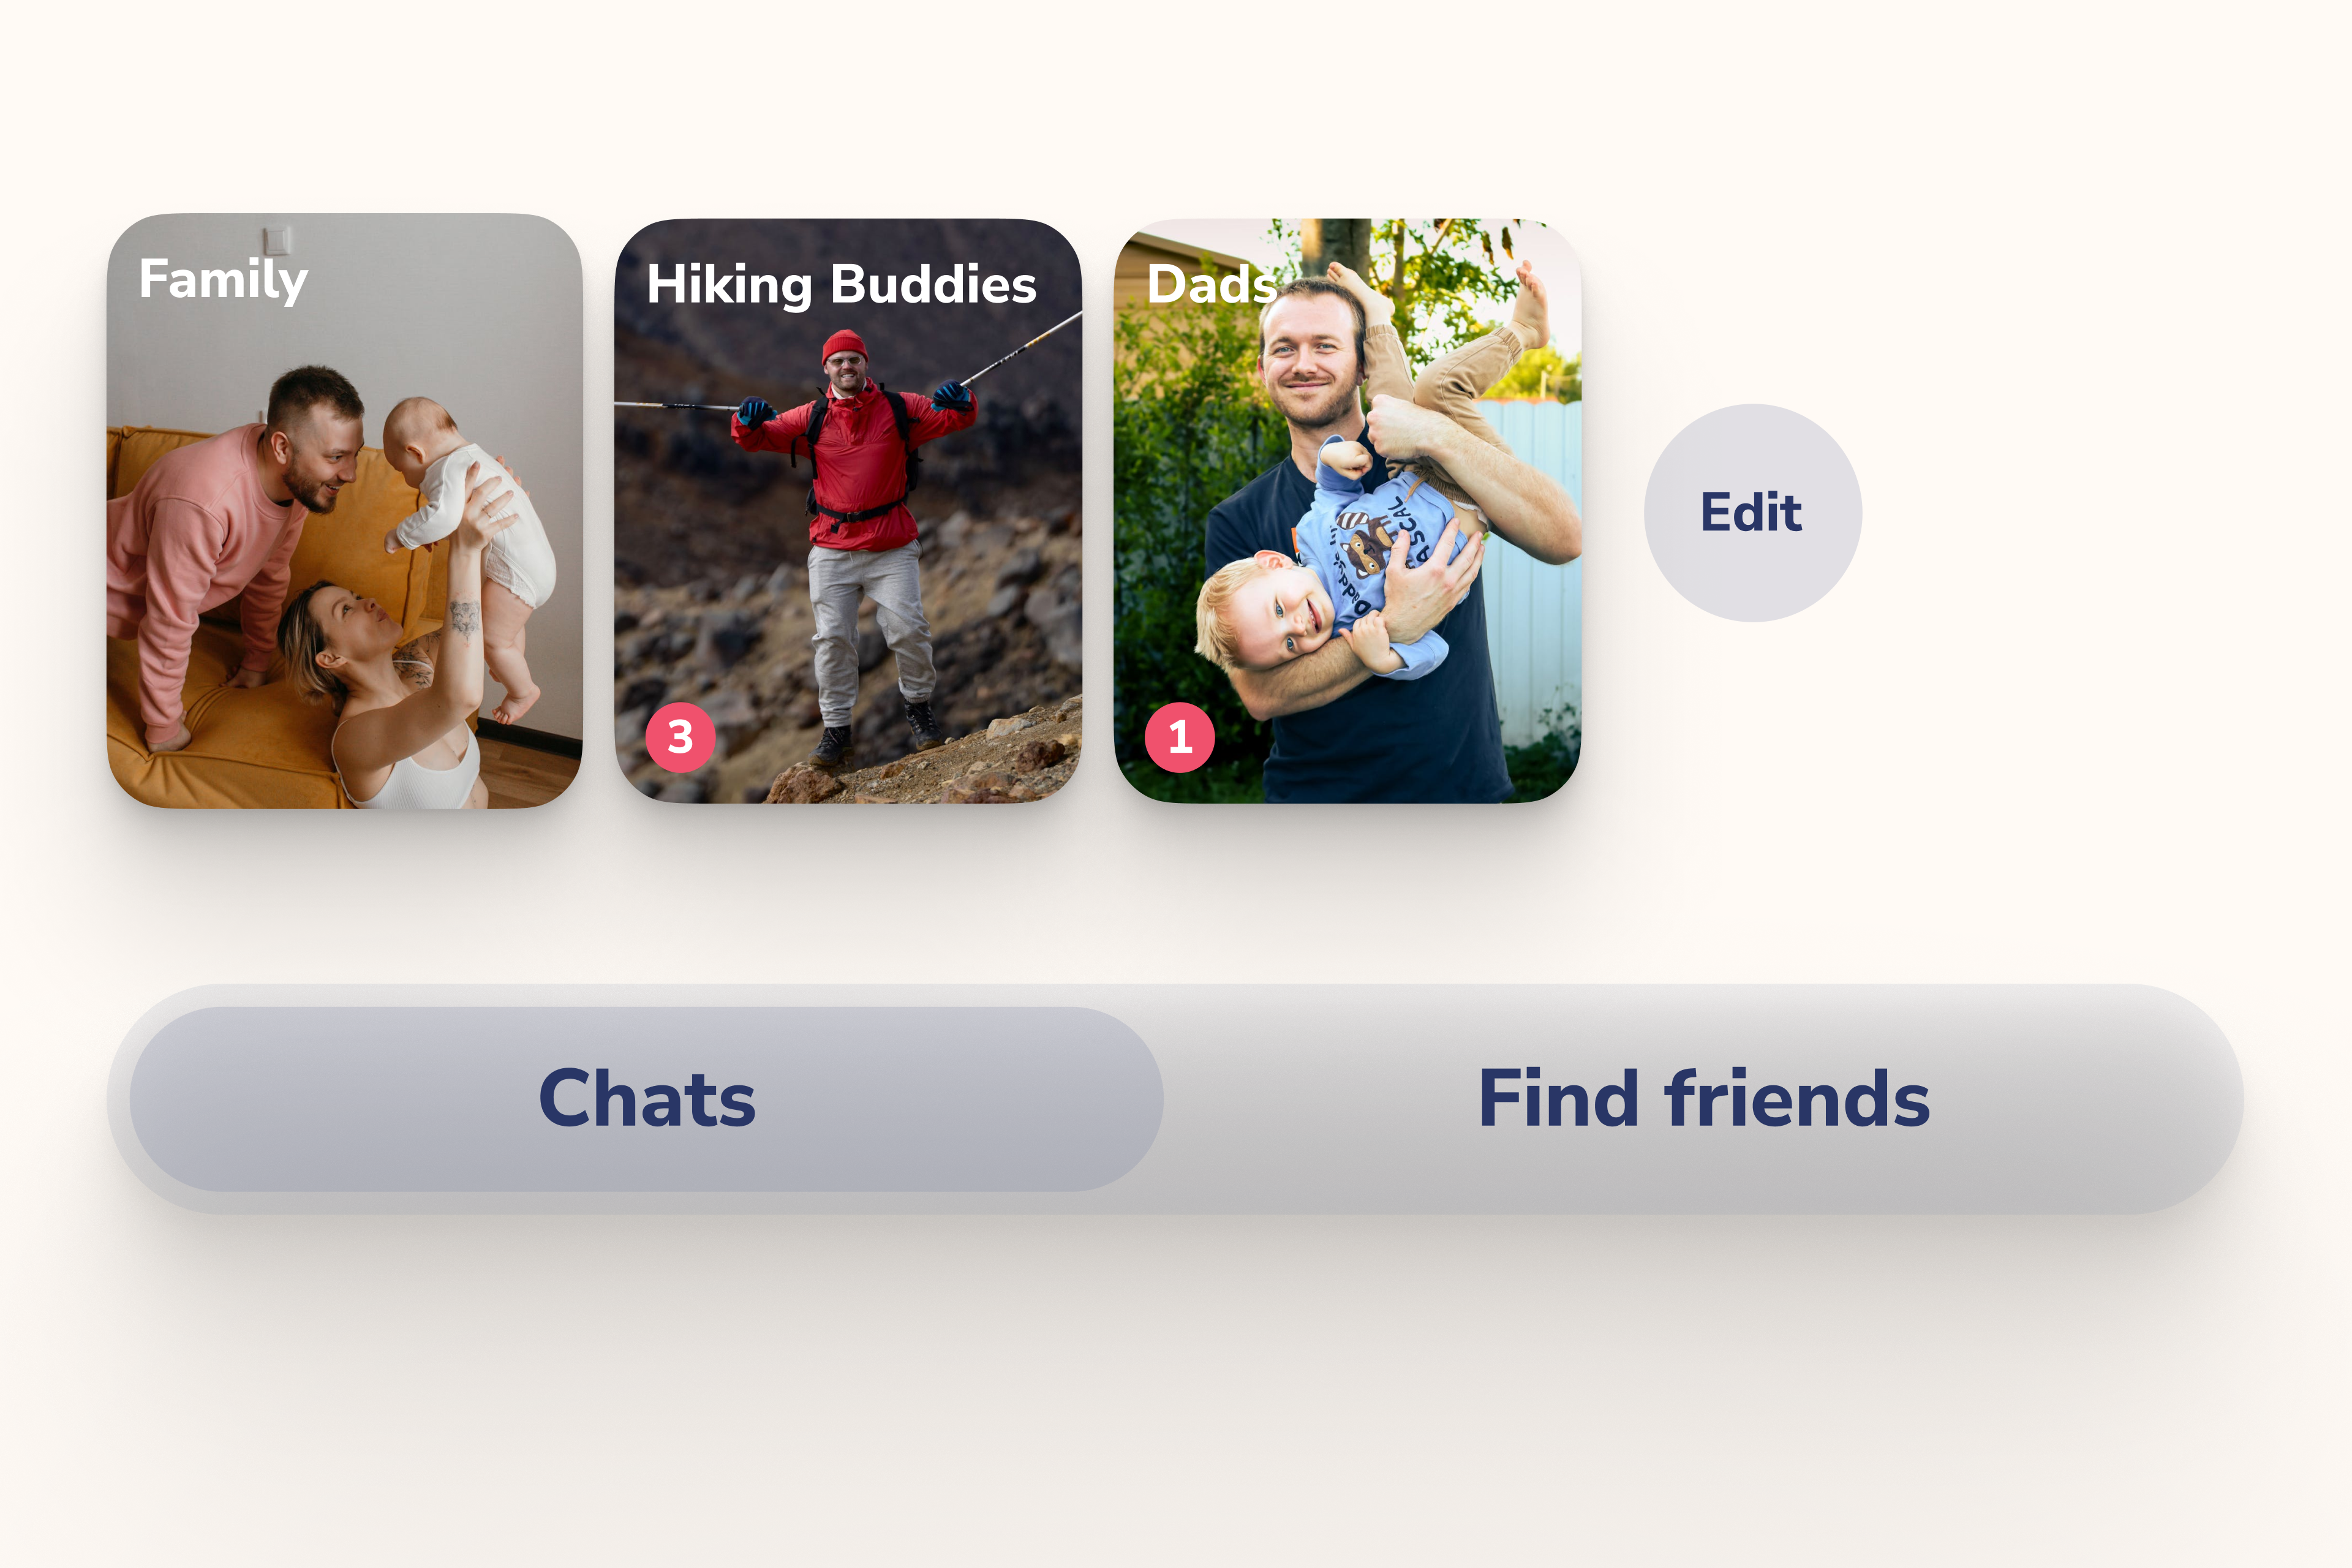The width and height of the screenshot is (2352, 1568).
Task: Open the Dads group card
Action: tap(1347, 510)
